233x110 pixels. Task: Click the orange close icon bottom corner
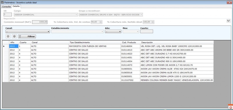point(231,107)
